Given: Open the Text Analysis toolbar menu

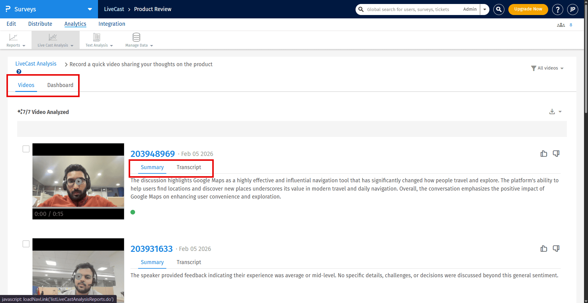Looking at the screenshot, I should pos(99,40).
